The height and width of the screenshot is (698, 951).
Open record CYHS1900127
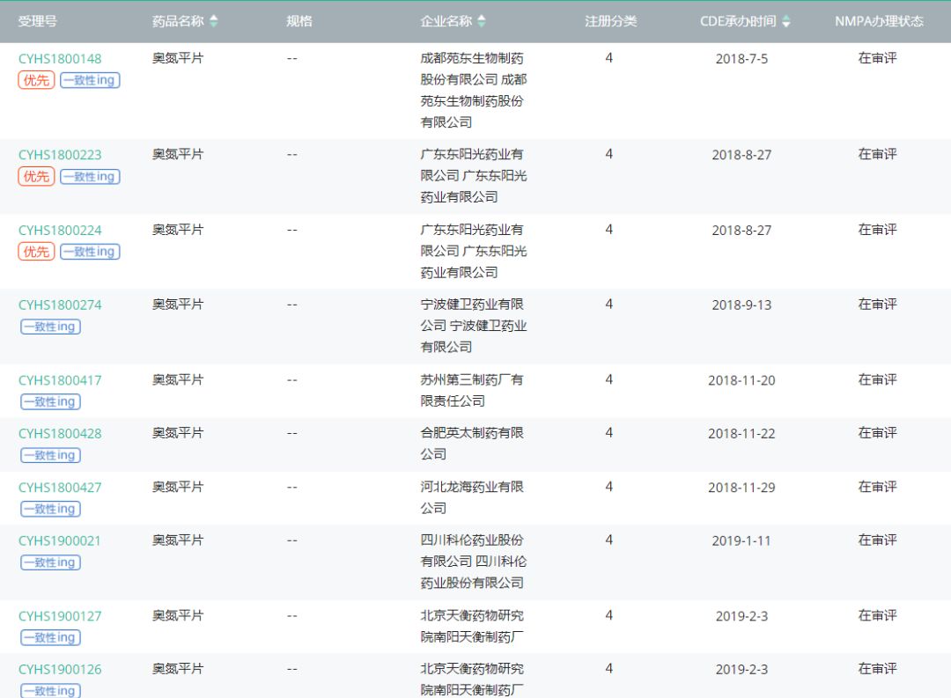[x=60, y=616]
